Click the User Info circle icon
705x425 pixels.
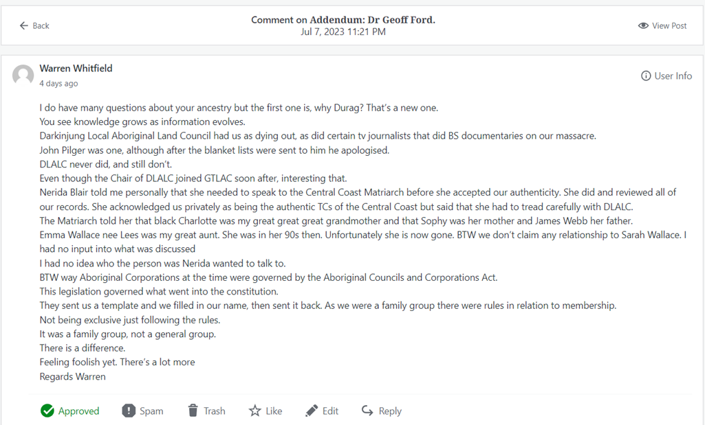[646, 76]
